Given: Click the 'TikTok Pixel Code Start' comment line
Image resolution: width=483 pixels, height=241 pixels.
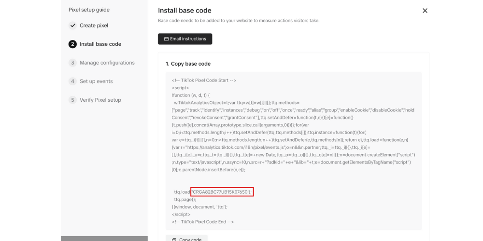Looking at the screenshot, I should click(204, 80).
